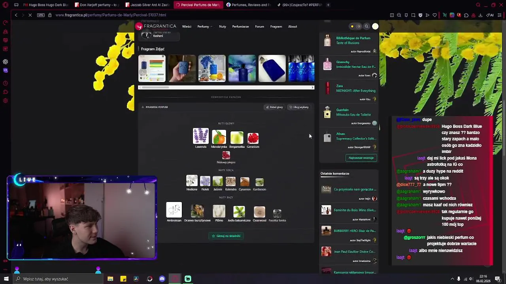The width and height of the screenshot is (506, 284).
Task: Open the Cynamon note icon
Action: tap(245, 182)
